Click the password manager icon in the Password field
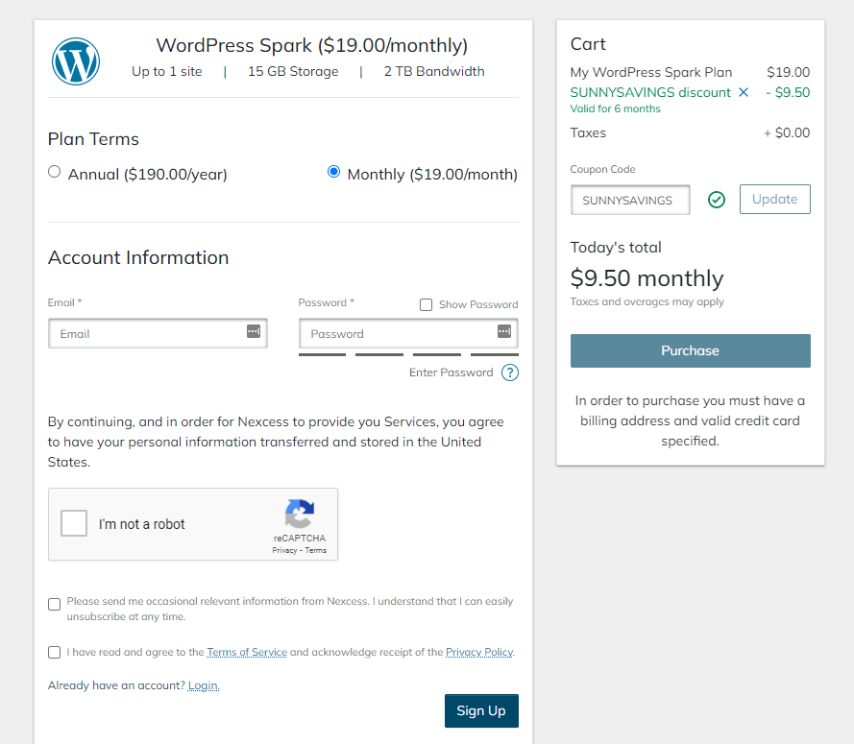Image resolution: width=854 pixels, height=744 pixels. coord(504,331)
